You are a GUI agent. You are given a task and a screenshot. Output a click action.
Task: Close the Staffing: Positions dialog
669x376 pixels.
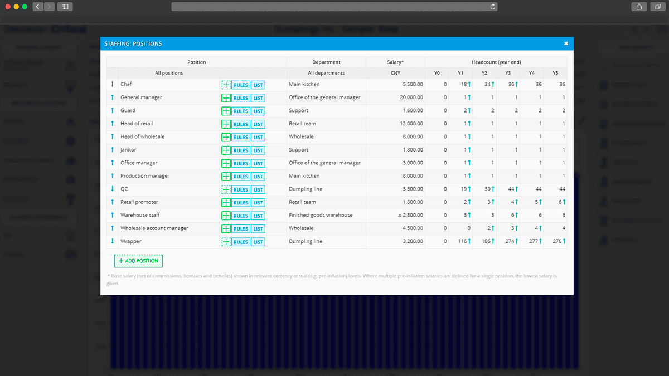[566, 43]
